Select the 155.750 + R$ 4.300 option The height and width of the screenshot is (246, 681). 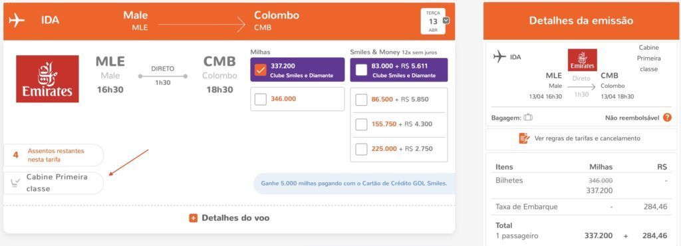click(361, 124)
